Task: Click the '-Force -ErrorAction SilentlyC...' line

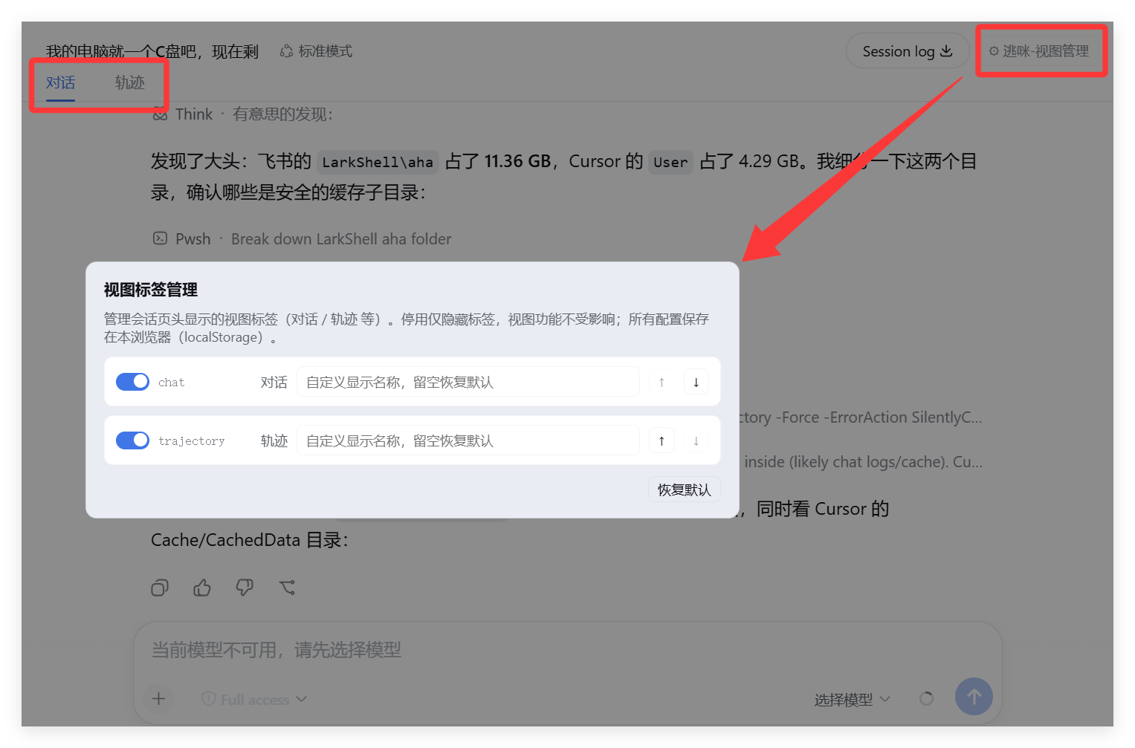Action: coord(861,417)
